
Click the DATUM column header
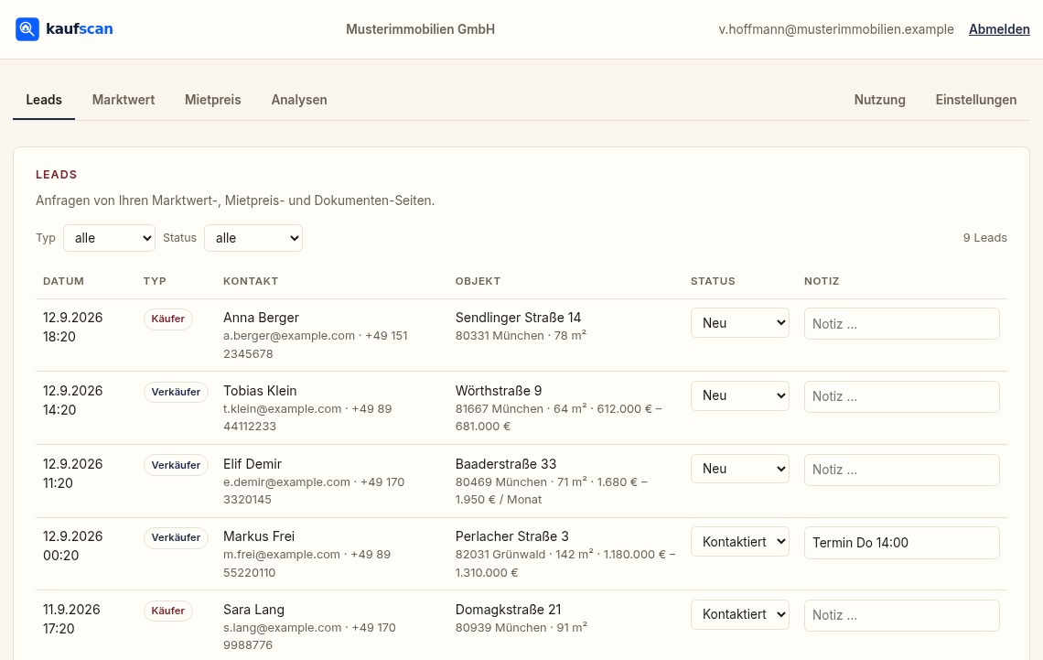(63, 281)
